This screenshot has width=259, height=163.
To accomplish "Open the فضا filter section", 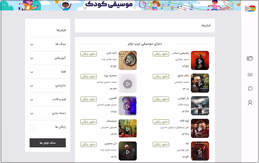I will (48, 72).
